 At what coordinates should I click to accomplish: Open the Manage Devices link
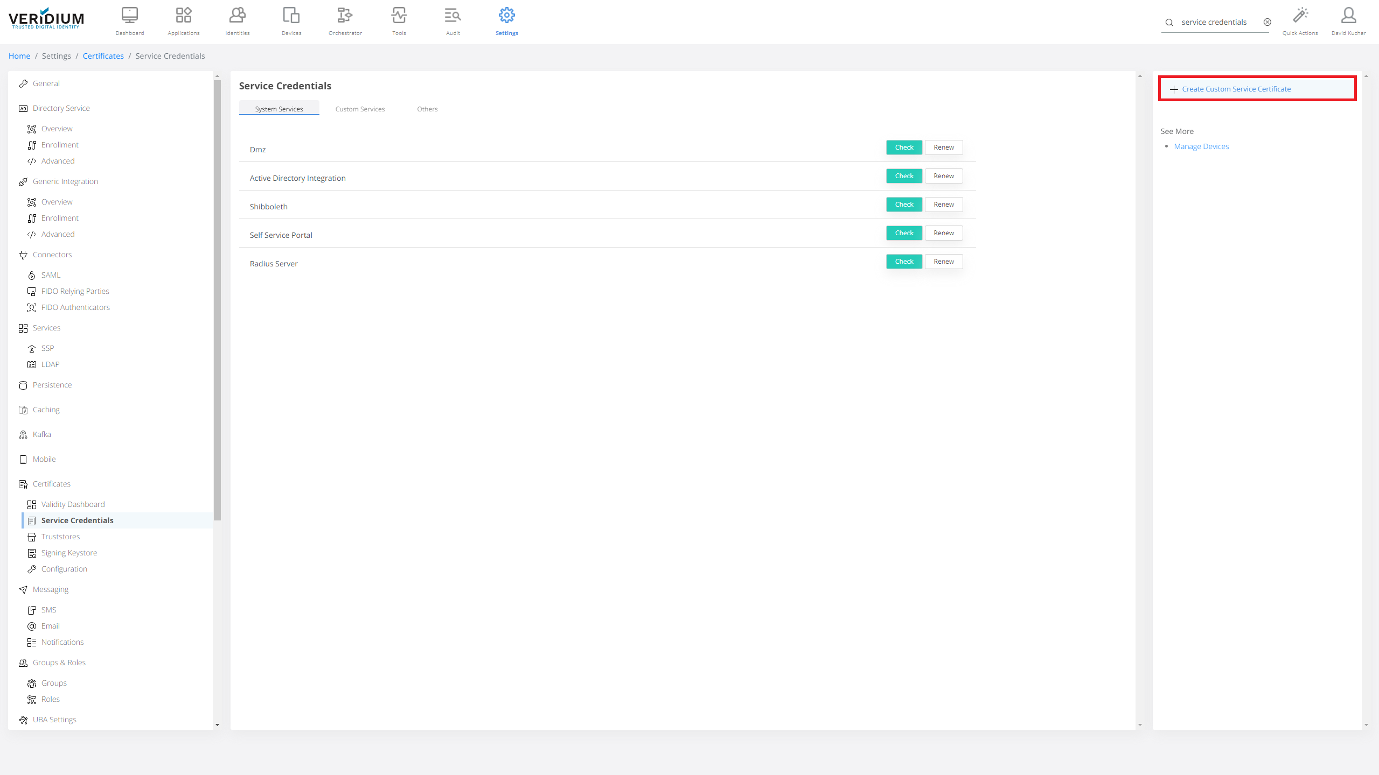1201,146
